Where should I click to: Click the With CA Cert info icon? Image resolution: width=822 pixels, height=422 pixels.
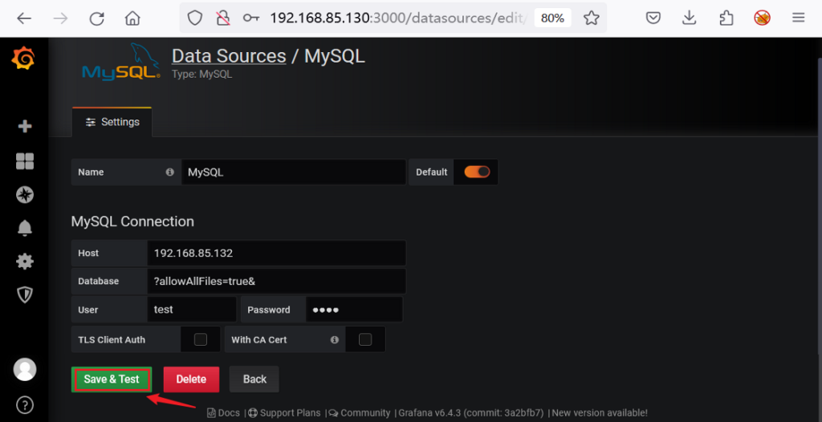335,339
